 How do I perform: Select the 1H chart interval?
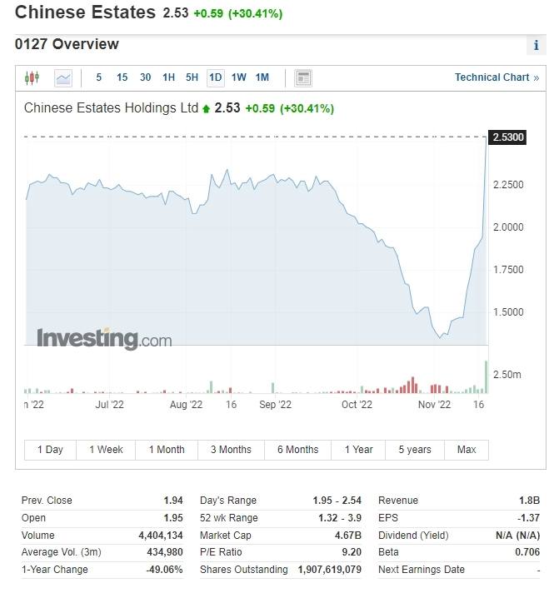tap(168, 77)
